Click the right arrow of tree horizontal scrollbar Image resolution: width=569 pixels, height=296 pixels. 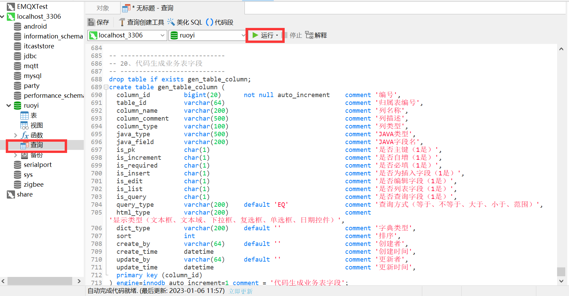coord(79,281)
